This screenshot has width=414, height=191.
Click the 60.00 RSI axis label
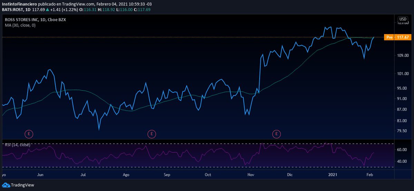(403, 150)
